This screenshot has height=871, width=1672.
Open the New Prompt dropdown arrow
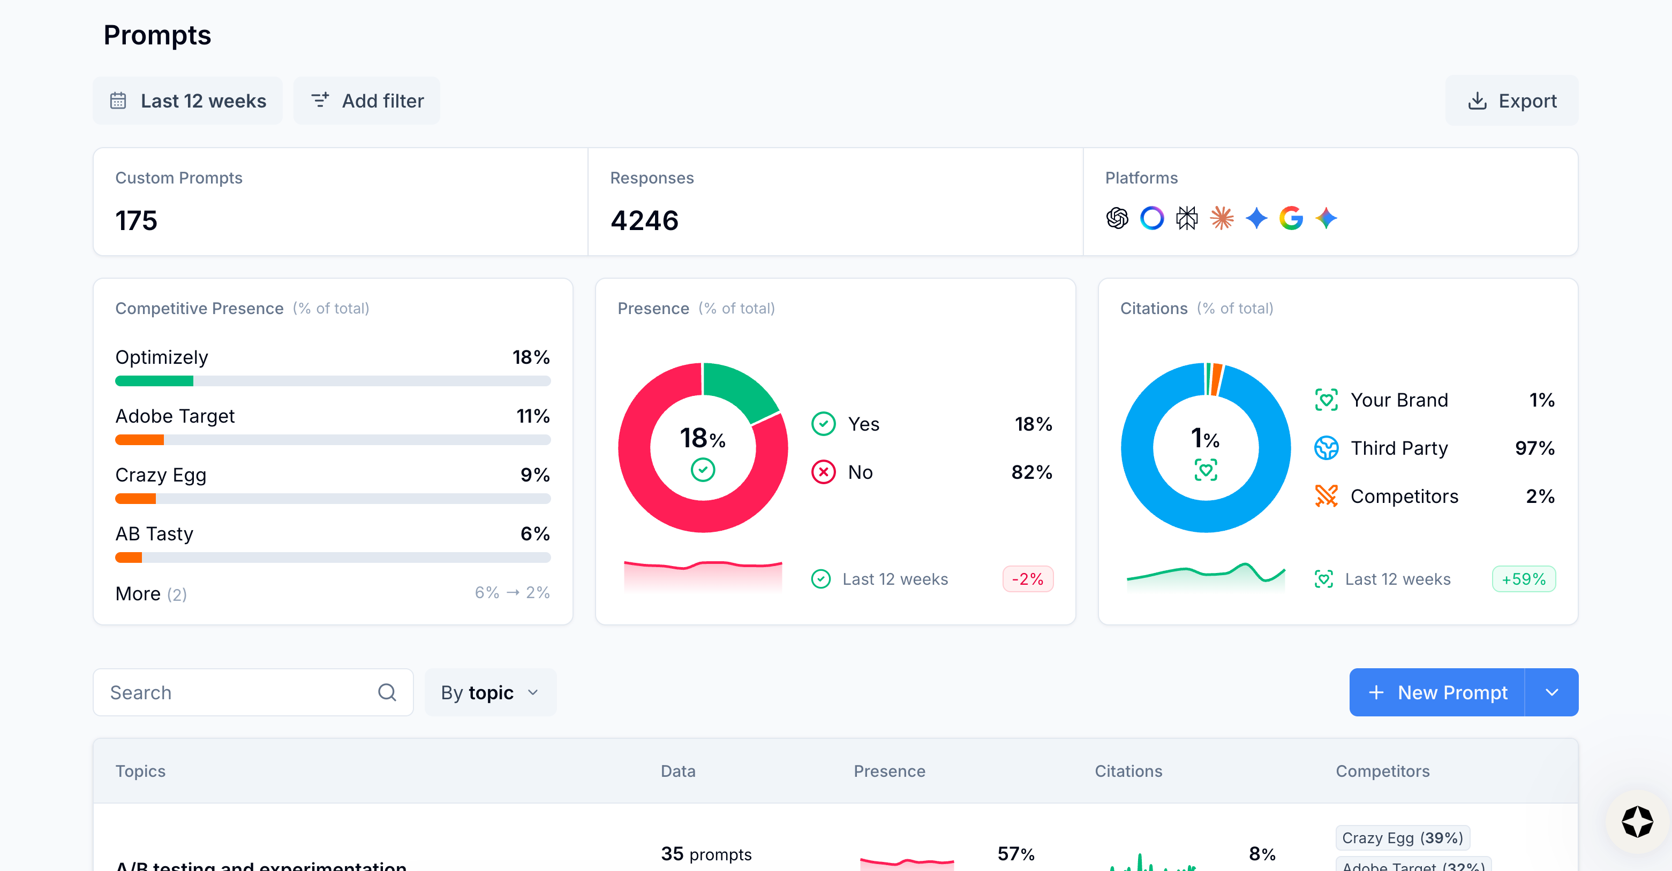tap(1552, 692)
